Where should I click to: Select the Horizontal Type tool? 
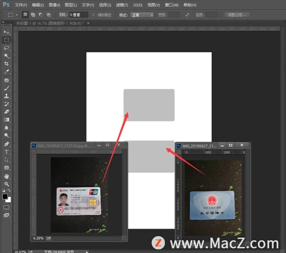click(6, 152)
